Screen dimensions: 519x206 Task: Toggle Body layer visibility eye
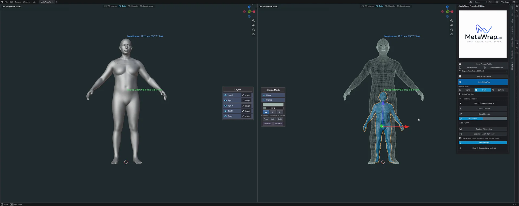(x=225, y=116)
